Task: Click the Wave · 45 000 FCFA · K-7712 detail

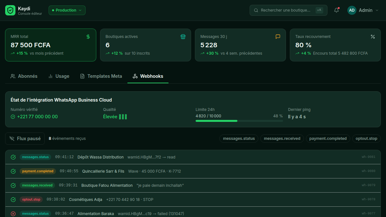Action: point(154,171)
